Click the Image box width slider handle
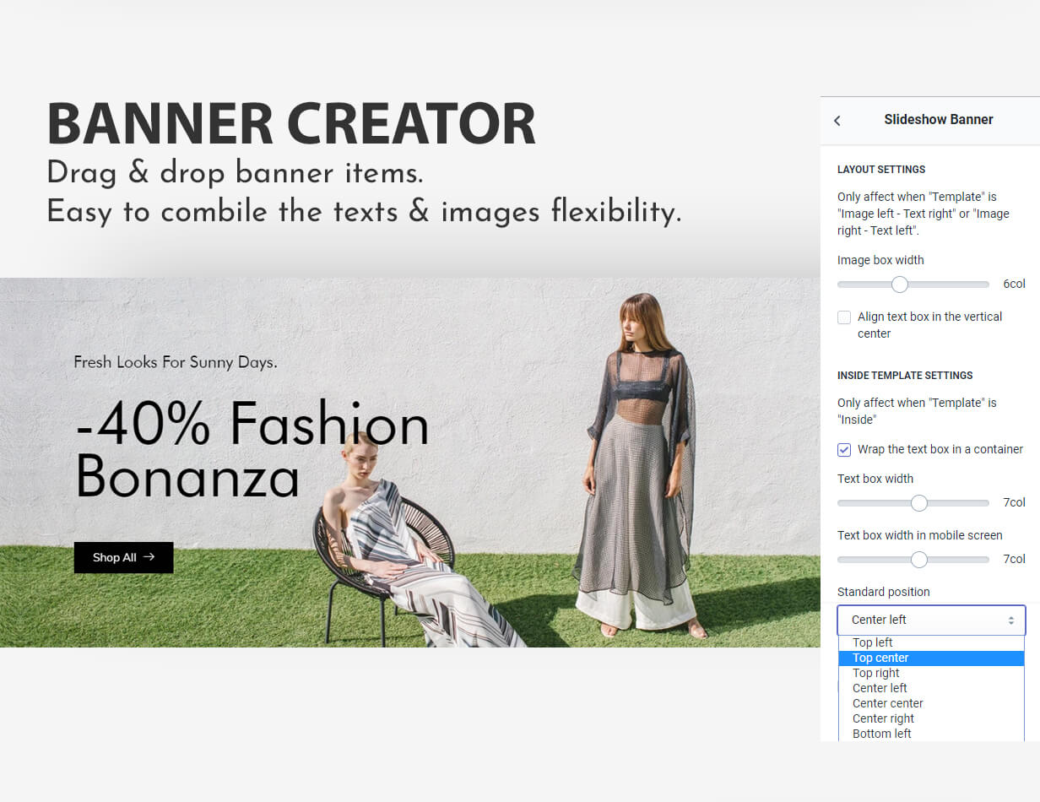The image size is (1040, 802). pyautogui.click(x=899, y=284)
